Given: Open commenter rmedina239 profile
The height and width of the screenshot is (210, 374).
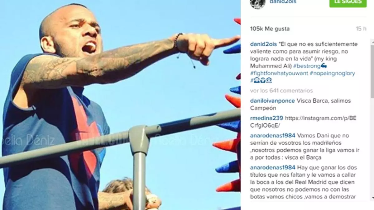Looking at the screenshot, I should [x=267, y=118].
